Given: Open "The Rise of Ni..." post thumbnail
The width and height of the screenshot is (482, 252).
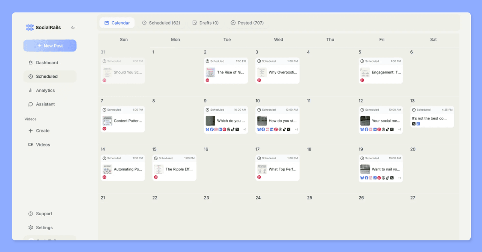Looking at the screenshot, I should [x=210, y=72].
